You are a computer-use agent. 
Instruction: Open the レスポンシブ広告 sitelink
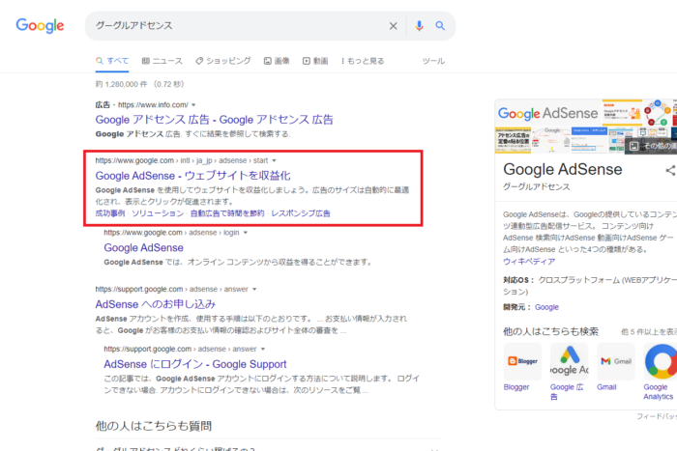[x=301, y=213]
